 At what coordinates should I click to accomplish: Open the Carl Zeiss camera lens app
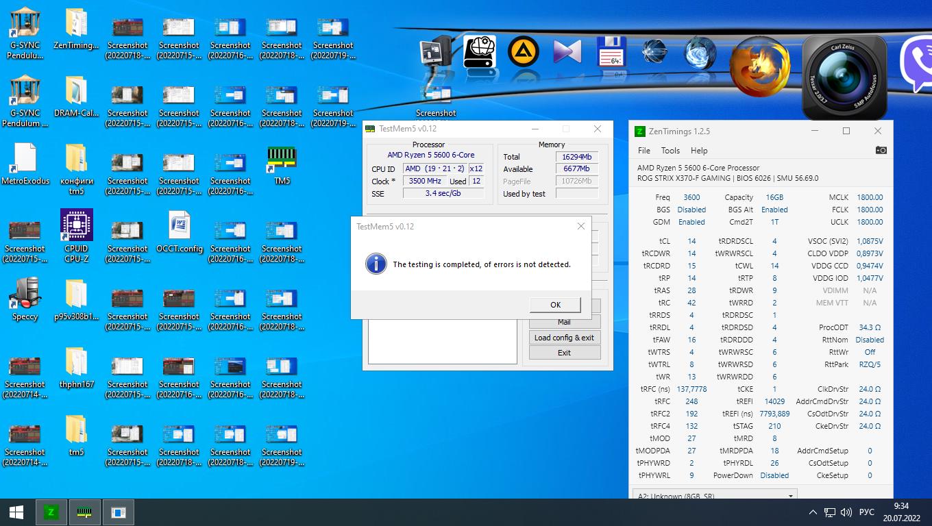pyautogui.click(x=844, y=77)
